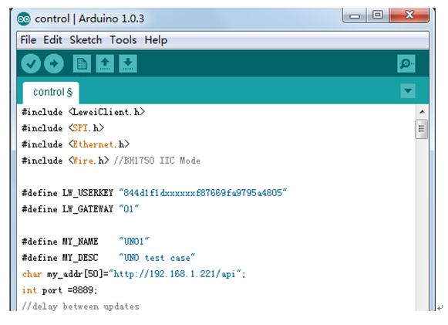Viewport: 448px width, 325px height.
Task: Click the Wire.h include text
Action: pyautogui.click(x=66, y=161)
